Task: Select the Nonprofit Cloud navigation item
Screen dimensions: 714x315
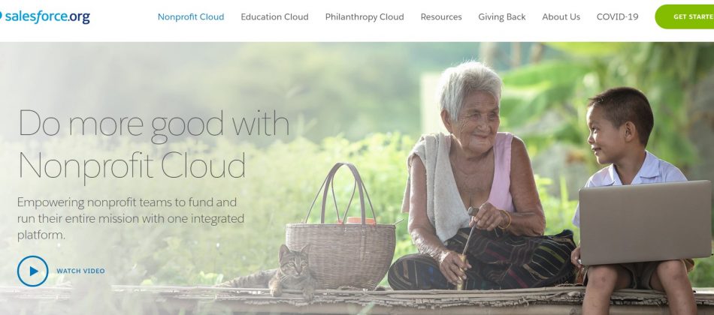Action: (x=191, y=16)
